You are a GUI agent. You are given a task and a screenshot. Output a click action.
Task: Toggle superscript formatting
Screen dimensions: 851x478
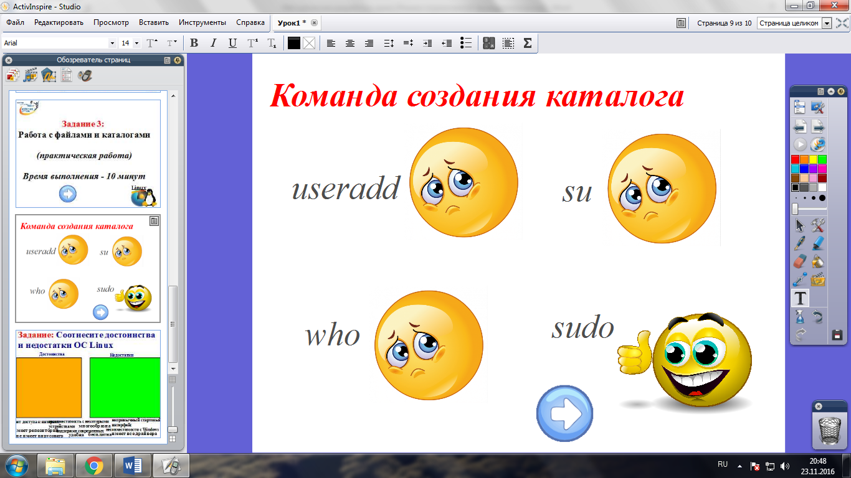tap(252, 43)
